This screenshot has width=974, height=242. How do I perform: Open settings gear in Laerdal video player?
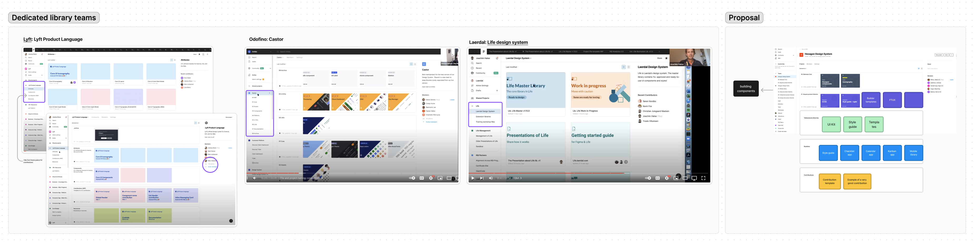(667, 178)
